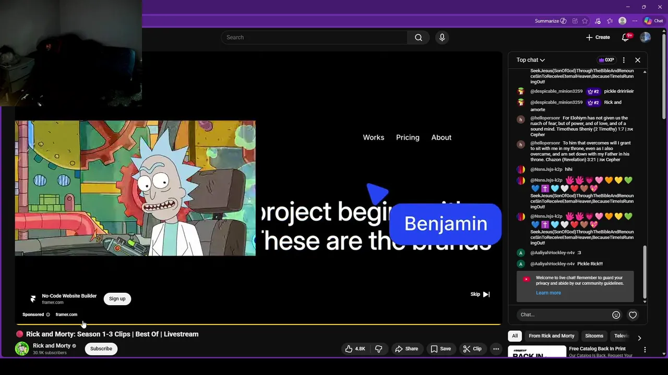668x375 pixels.
Task: Click the No-Code Website Builder ad title
Action: tap(69, 296)
